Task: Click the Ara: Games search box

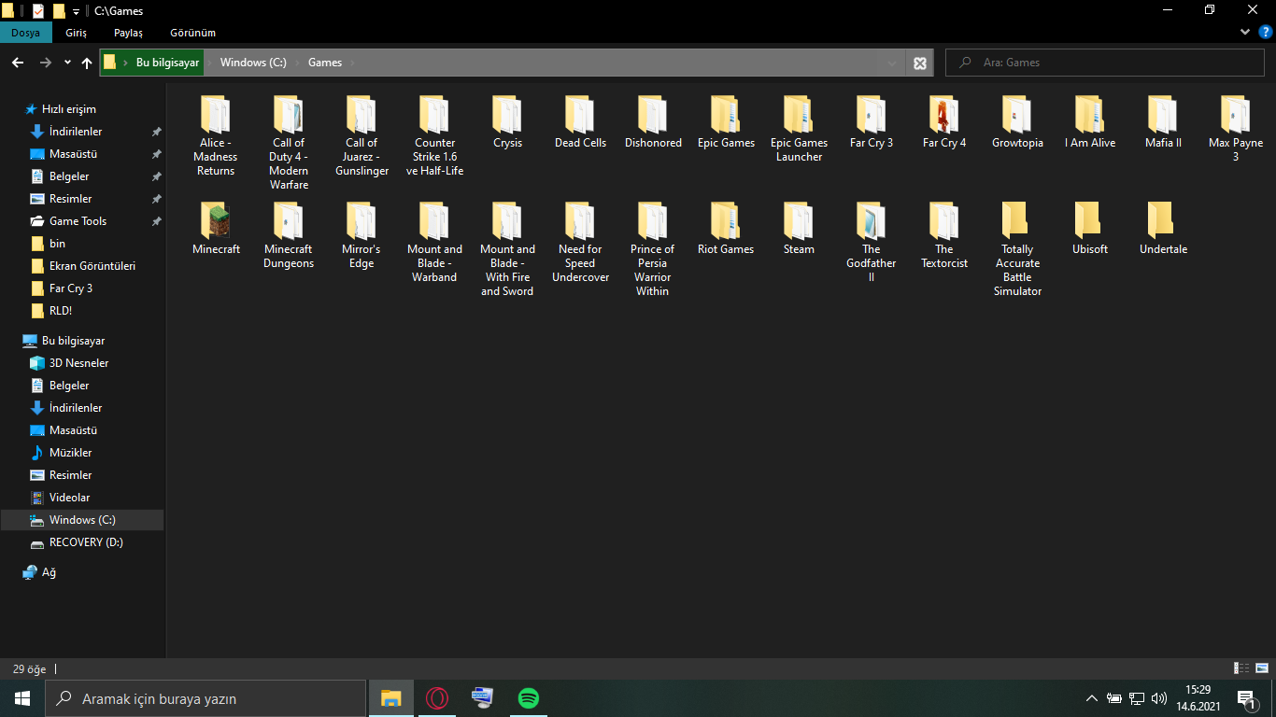Action: pyautogui.click(x=1105, y=63)
